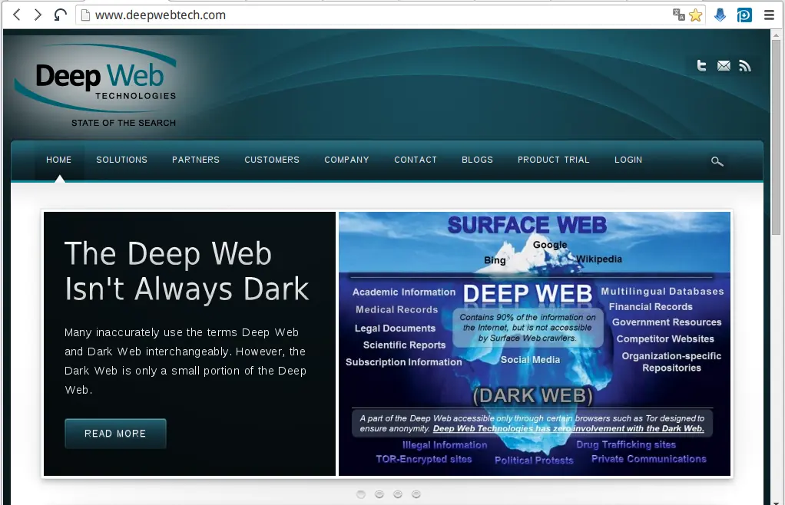
Task: Open the SOLUTIONS menu
Action: coord(121,160)
